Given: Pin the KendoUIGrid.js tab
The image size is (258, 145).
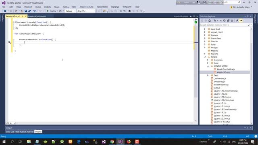Looking at the screenshot, I should click(x=23, y=16).
